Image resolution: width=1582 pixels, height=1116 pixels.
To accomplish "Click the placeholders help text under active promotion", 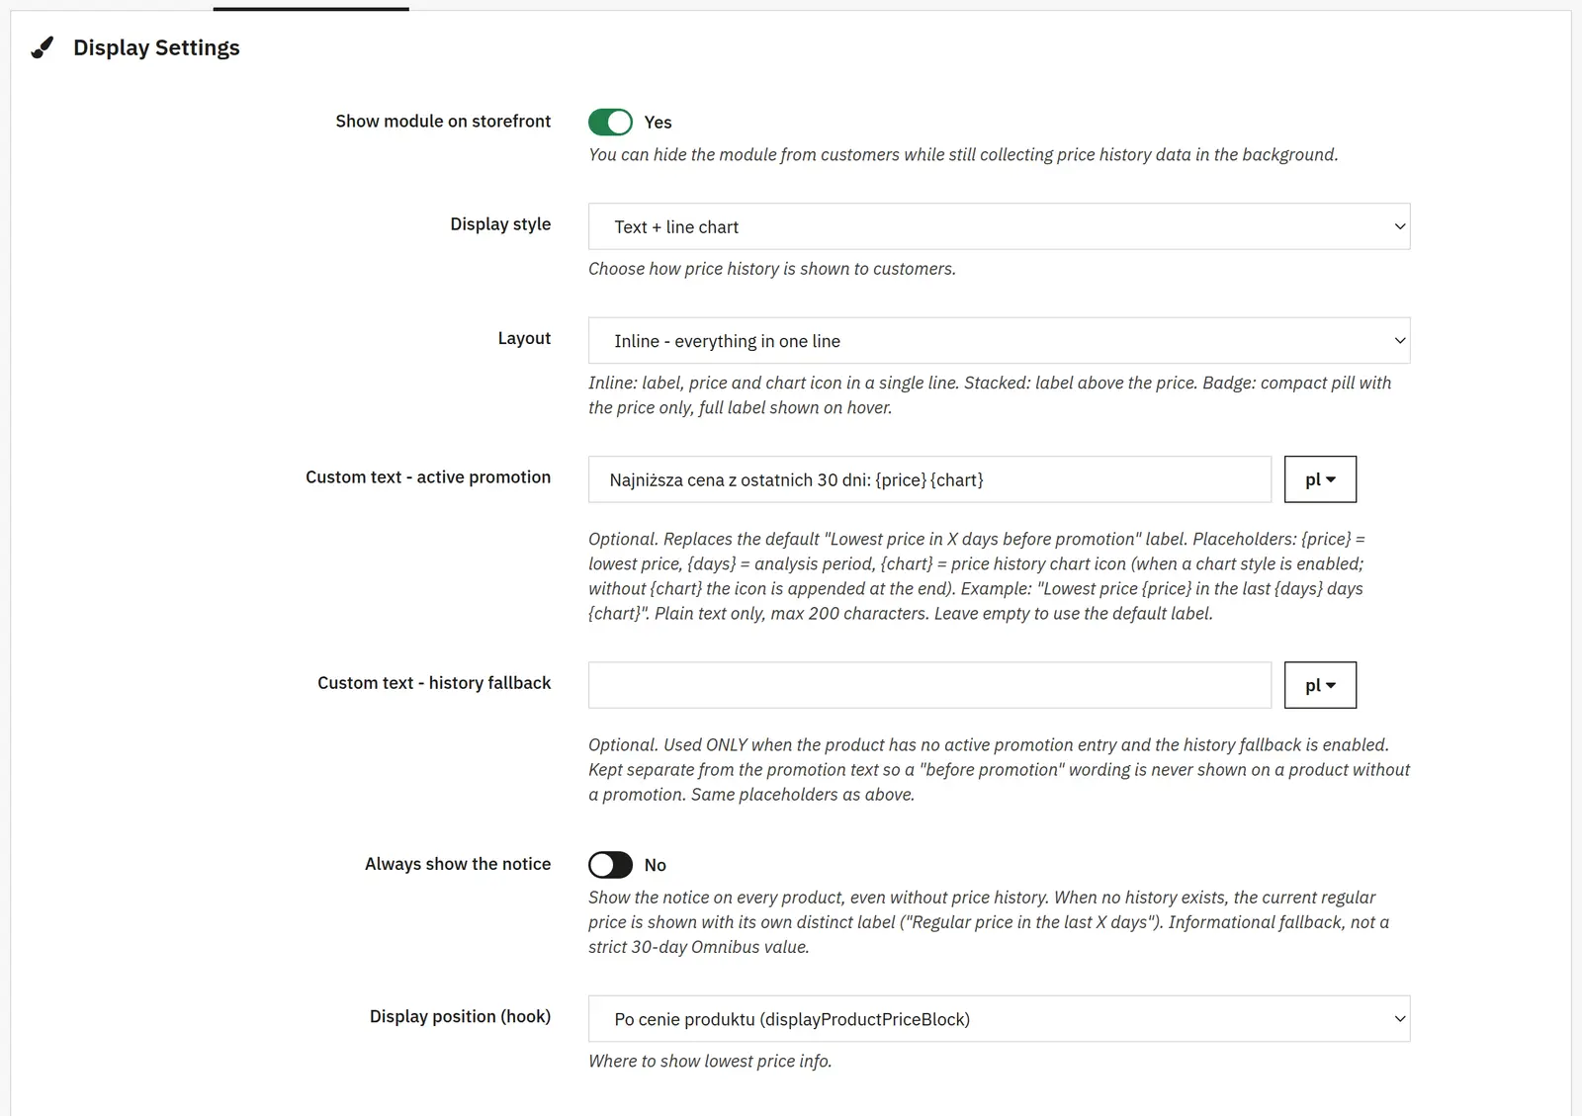I will pos(977,576).
